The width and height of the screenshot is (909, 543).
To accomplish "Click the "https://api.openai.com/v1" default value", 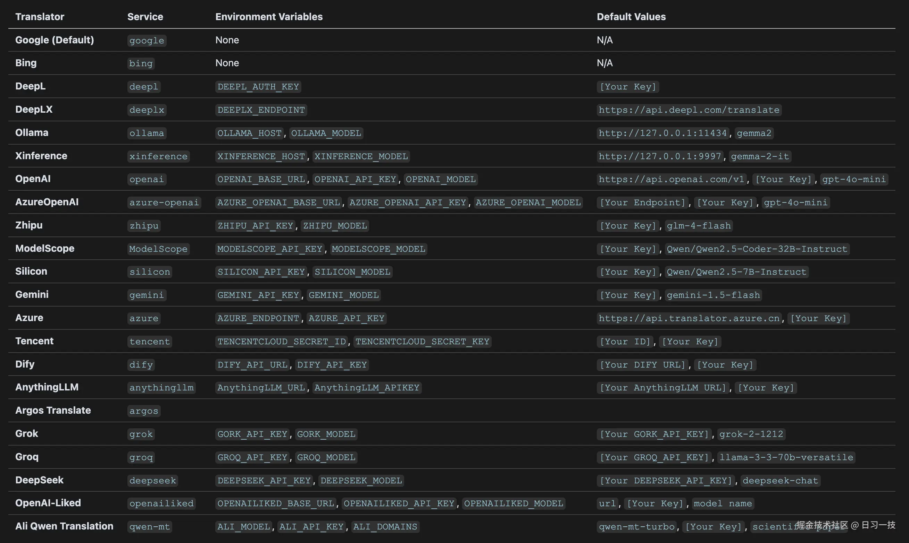I will (671, 179).
